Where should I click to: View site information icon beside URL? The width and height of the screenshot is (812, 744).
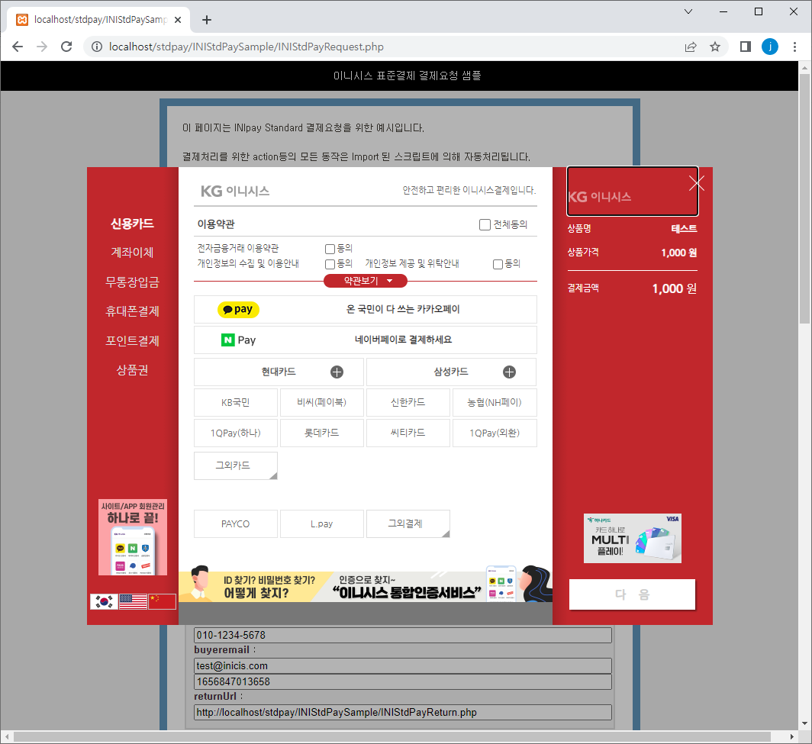click(97, 47)
